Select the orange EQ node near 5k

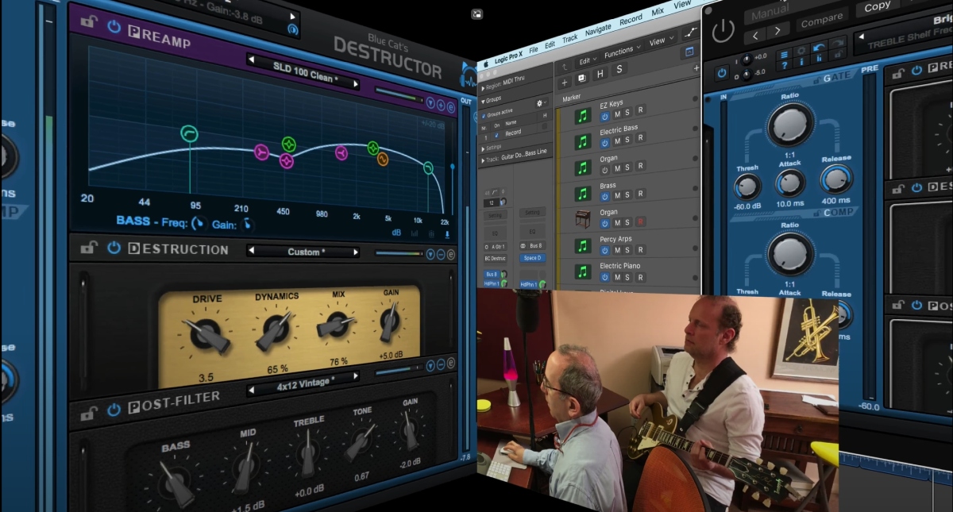(383, 160)
